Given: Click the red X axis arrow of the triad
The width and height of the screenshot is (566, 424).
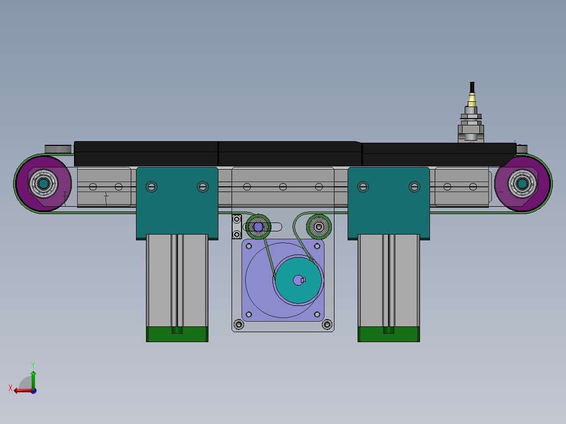Looking at the screenshot, I should pyautogui.click(x=23, y=390).
